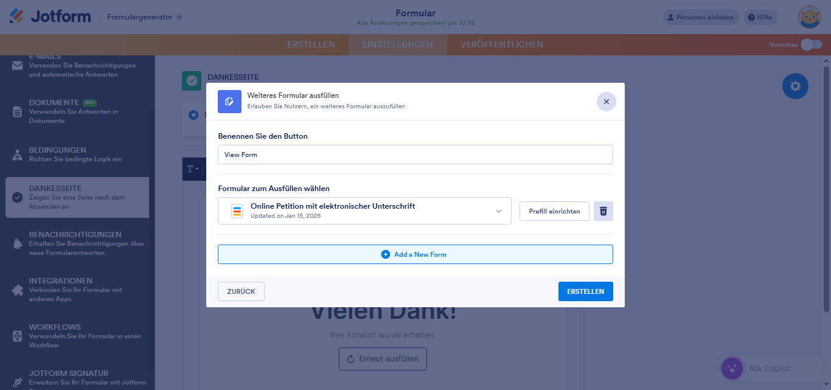The width and height of the screenshot is (831, 390).
Task: Close the Weiteres Formular ausfüllen dialog
Action: (607, 102)
